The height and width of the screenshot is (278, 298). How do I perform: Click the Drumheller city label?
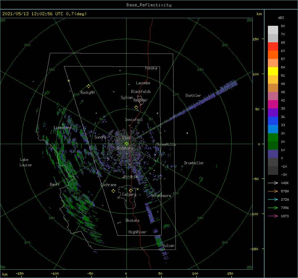pyautogui.click(x=194, y=163)
